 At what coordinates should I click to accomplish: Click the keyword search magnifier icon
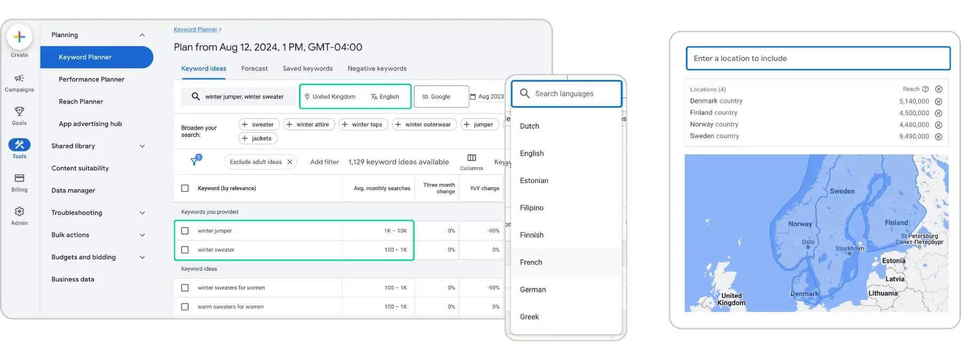pos(196,97)
